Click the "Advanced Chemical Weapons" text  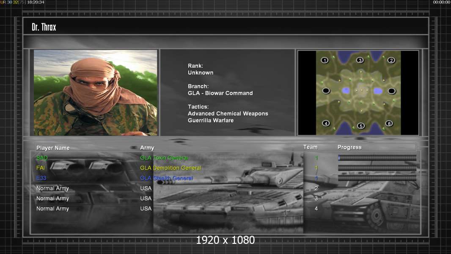[x=228, y=113]
